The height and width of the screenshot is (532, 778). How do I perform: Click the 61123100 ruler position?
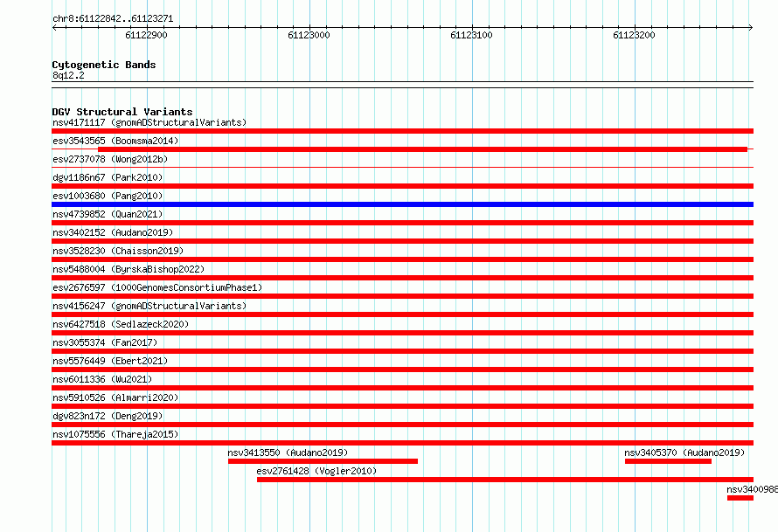pos(471,35)
